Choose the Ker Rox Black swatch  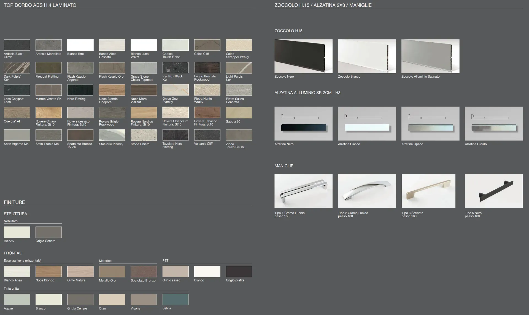[x=176, y=67]
